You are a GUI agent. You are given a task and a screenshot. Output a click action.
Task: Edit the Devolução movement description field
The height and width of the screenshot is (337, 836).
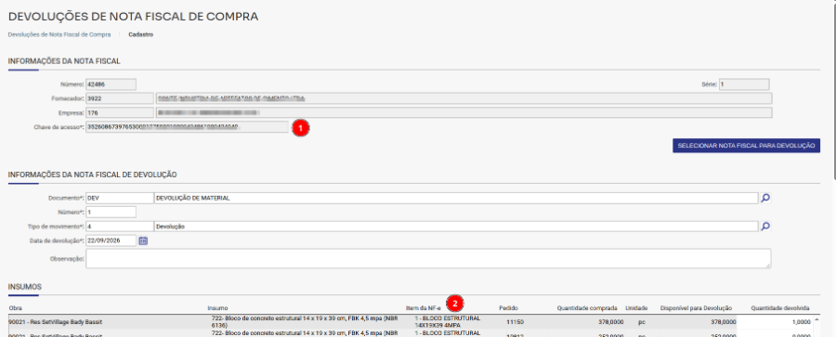click(x=456, y=227)
